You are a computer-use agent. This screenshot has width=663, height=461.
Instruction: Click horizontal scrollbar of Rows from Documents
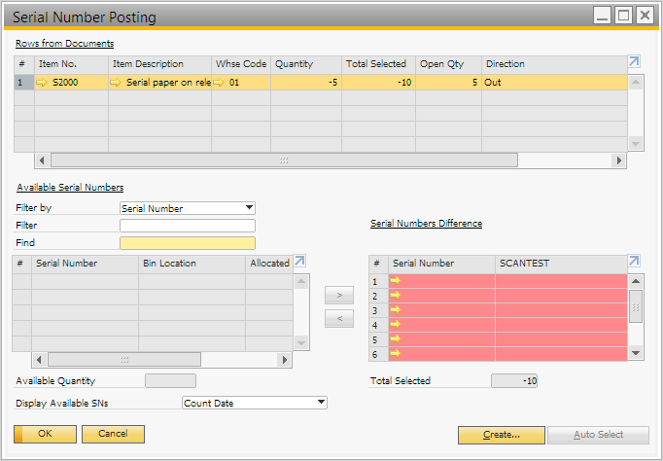point(282,160)
